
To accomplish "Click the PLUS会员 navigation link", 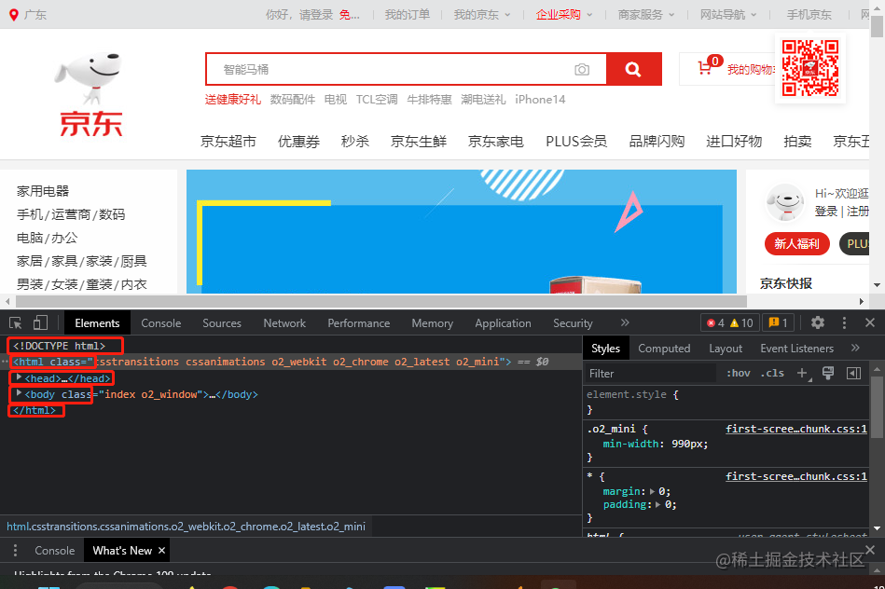I will (x=576, y=141).
